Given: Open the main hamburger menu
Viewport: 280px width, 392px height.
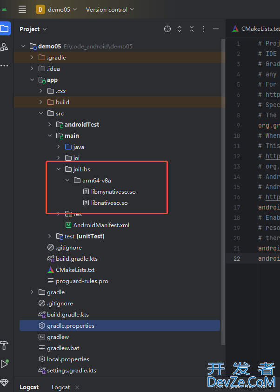Looking at the screenshot, I should point(22,9).
